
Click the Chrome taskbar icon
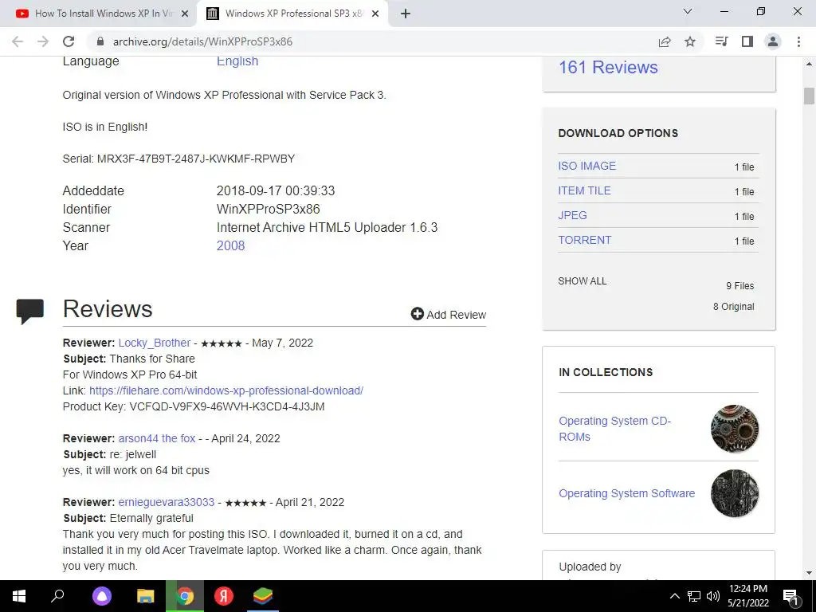[184, 596]
